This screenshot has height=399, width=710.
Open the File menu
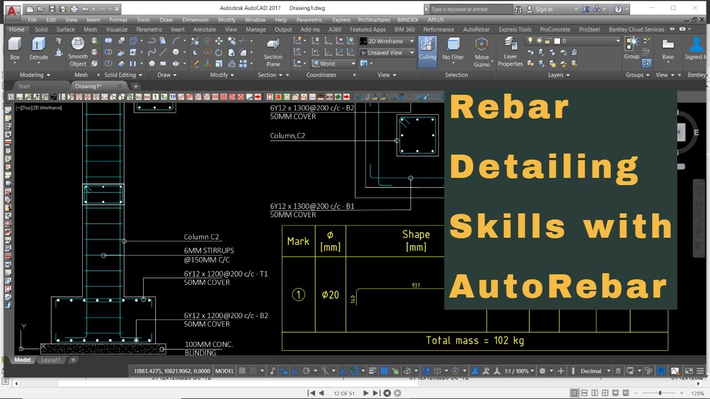point(32,20)
